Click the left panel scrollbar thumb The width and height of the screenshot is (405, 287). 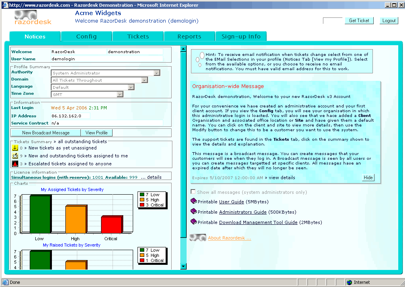(x=183, y=145)
